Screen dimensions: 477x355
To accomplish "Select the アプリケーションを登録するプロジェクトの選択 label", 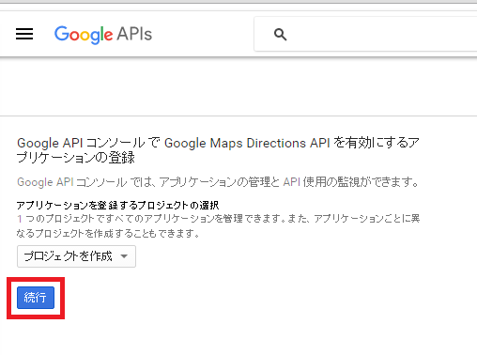I will (x=117, y=206).
